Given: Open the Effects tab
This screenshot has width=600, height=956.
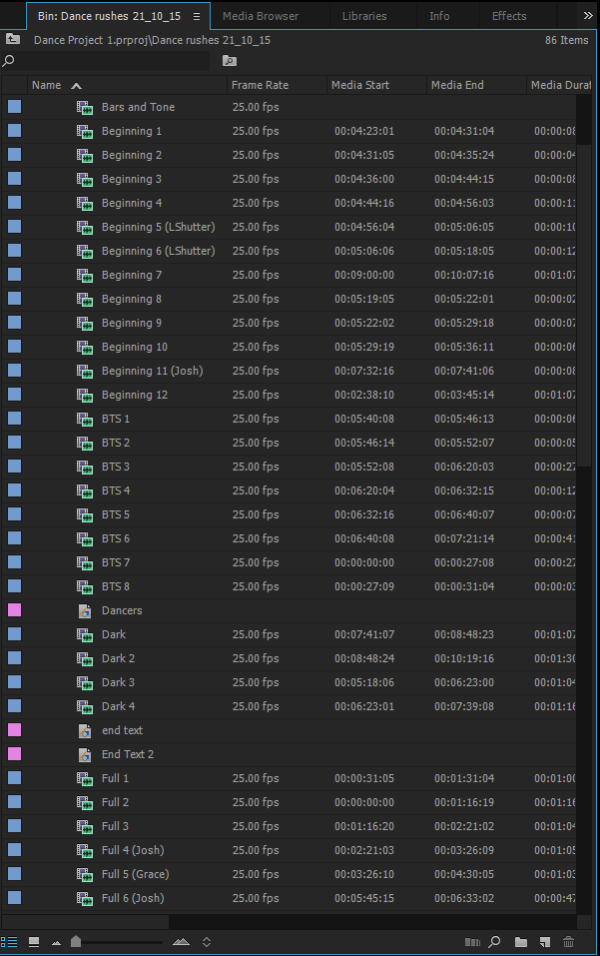Looking at the screenshot, I should (508, 16).
